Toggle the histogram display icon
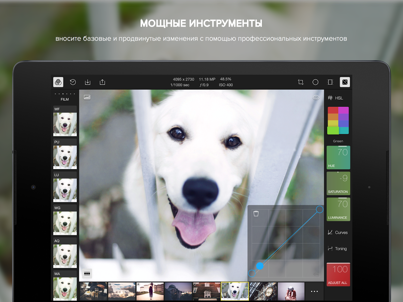 click(87, 97)
